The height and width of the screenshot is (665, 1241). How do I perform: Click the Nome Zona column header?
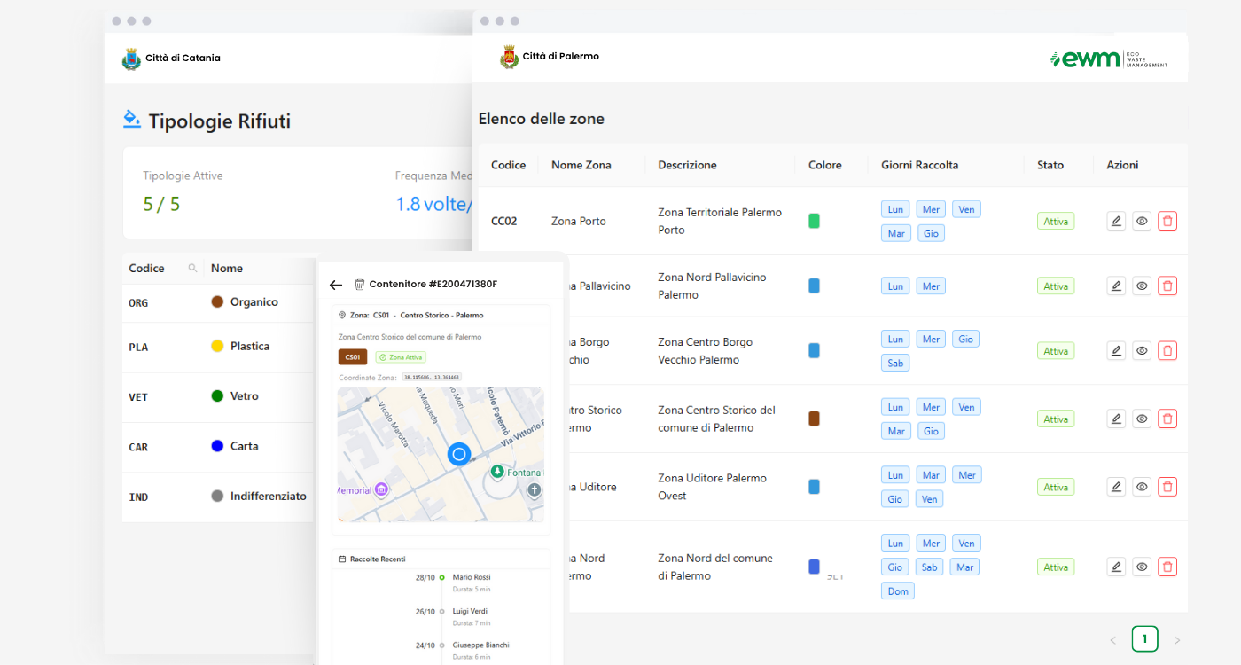(581, 165)
